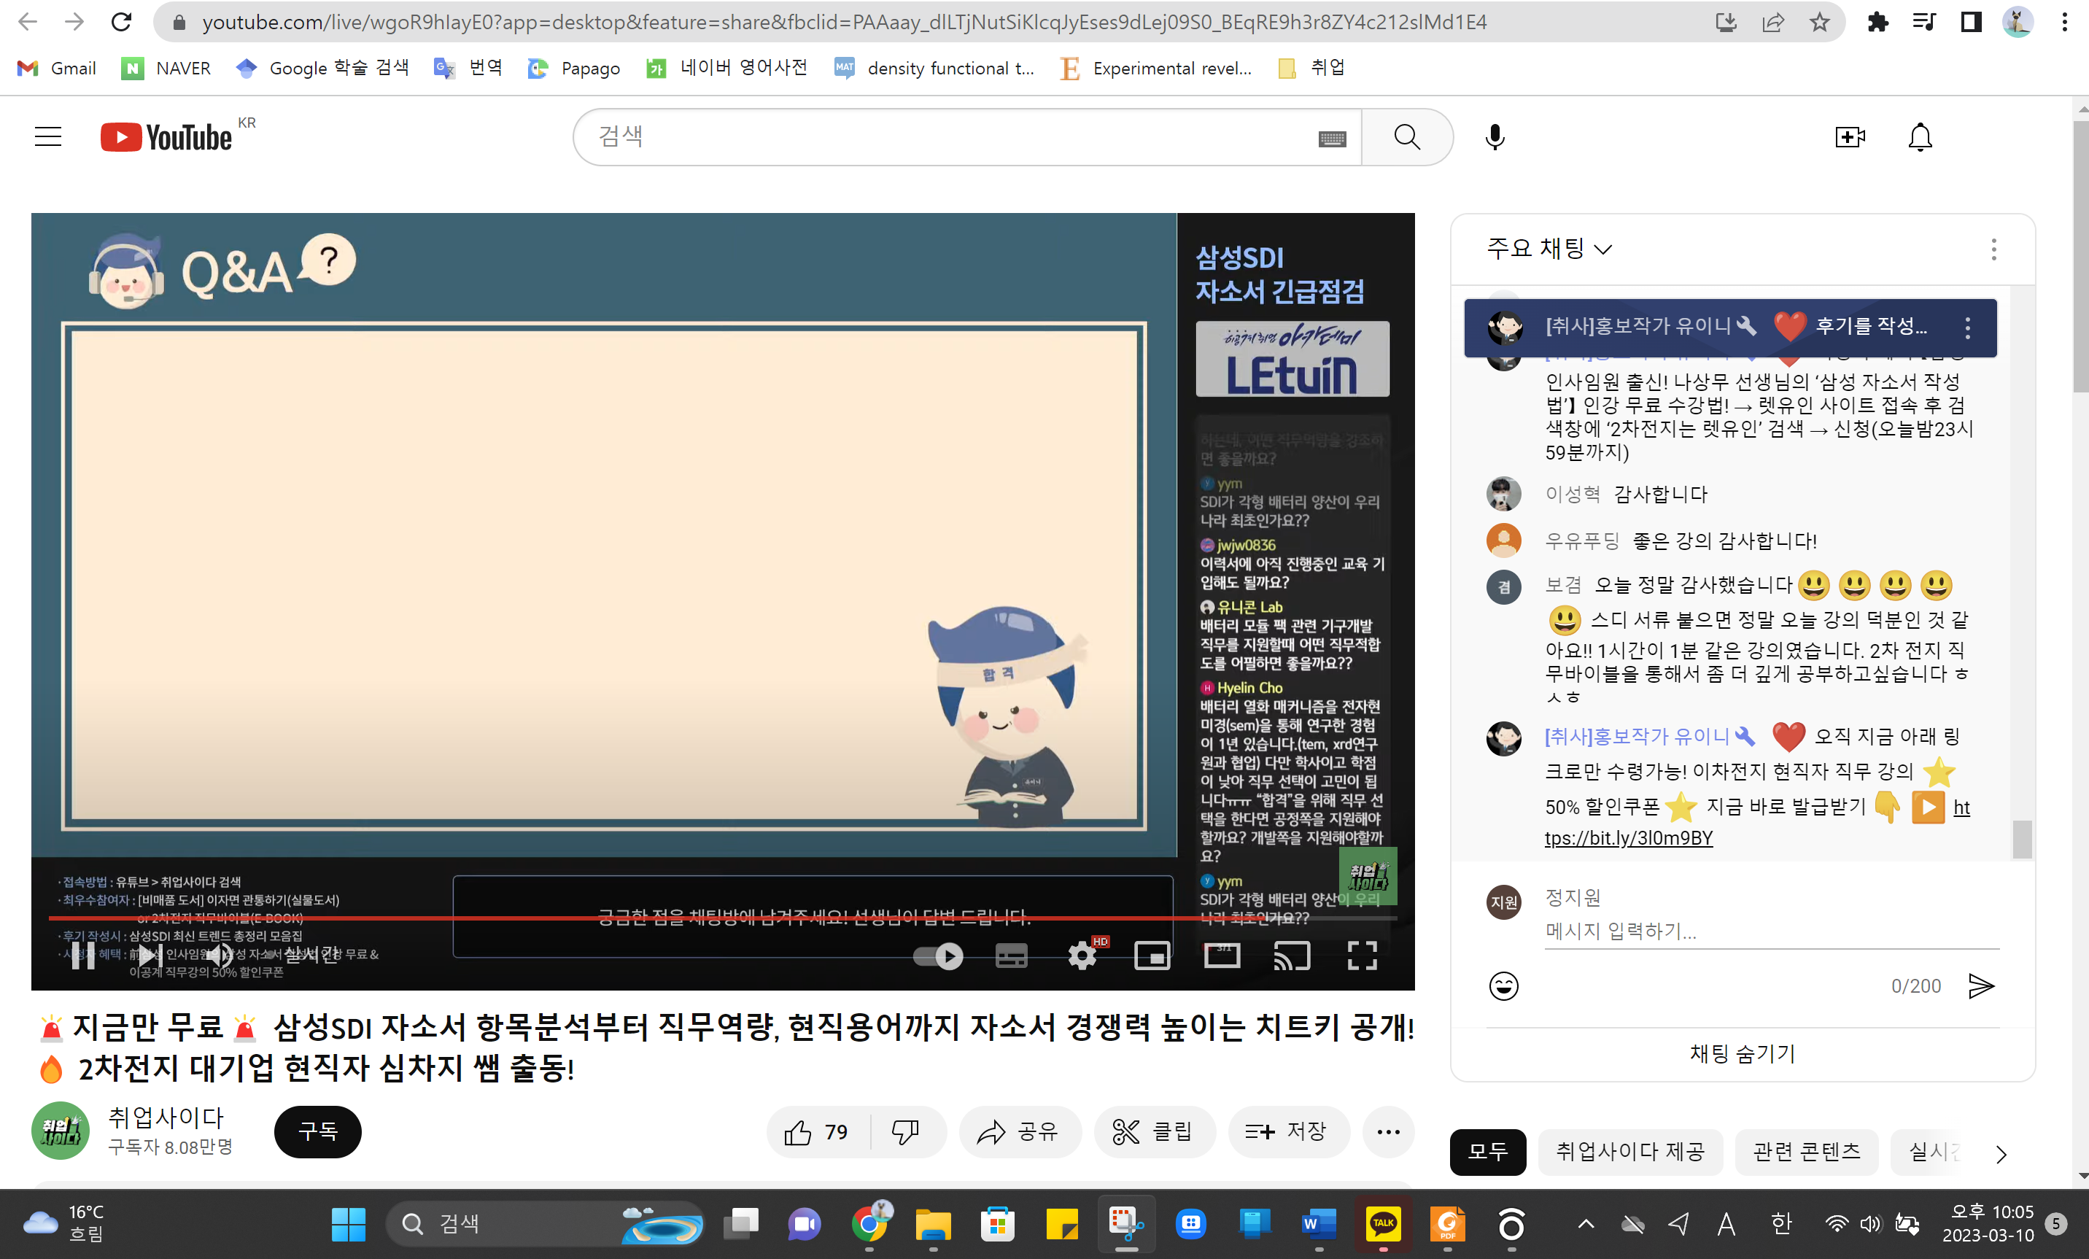The height and width of the screenshot is (1259, 2089).
Task: Go back in browser history
Action: pos(28,22)
